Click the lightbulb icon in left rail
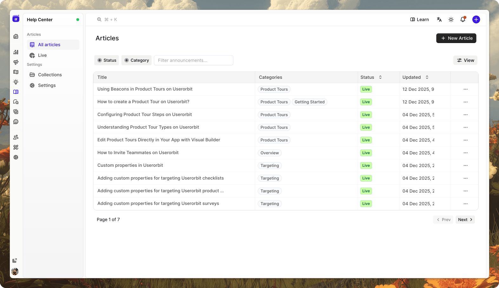 [x=16, y=82]
